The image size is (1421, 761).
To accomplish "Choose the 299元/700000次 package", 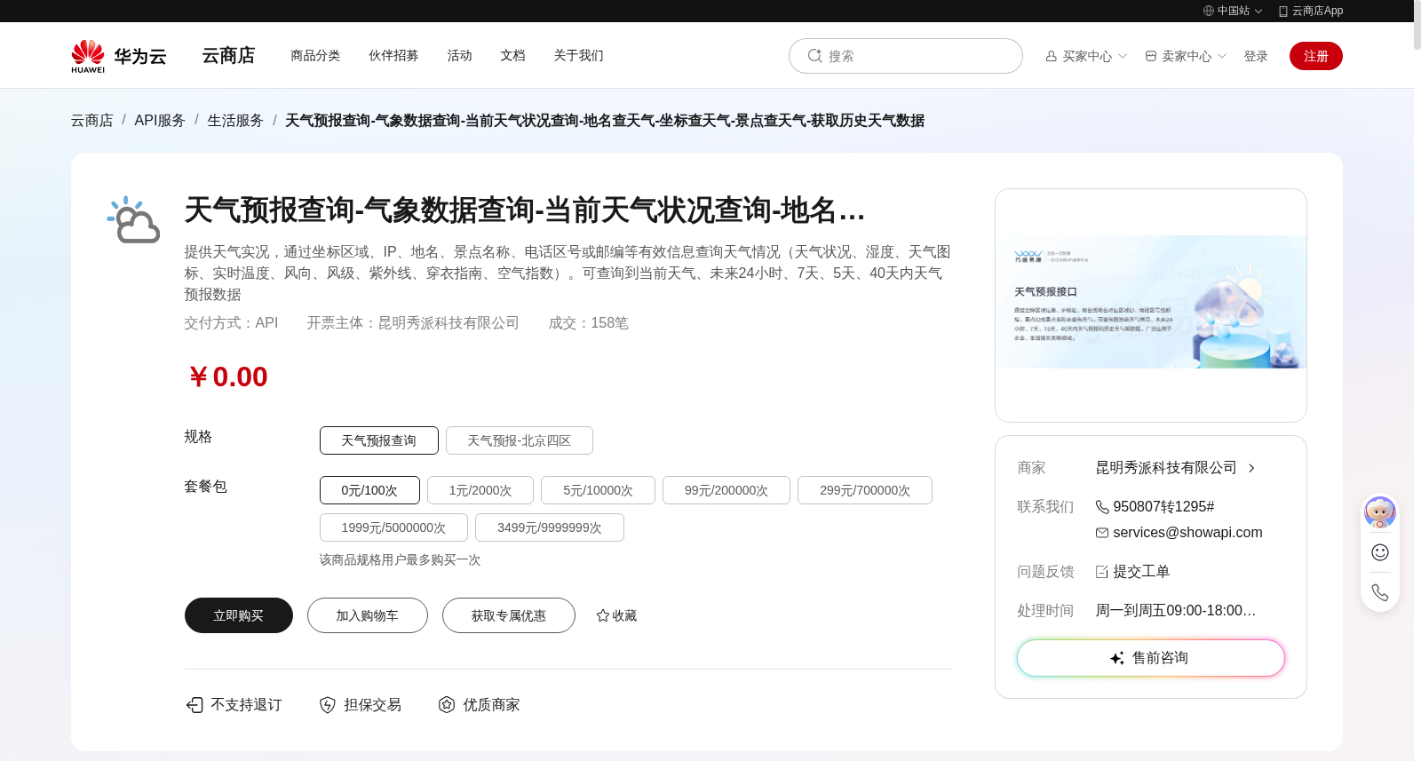I will point(865,490).
